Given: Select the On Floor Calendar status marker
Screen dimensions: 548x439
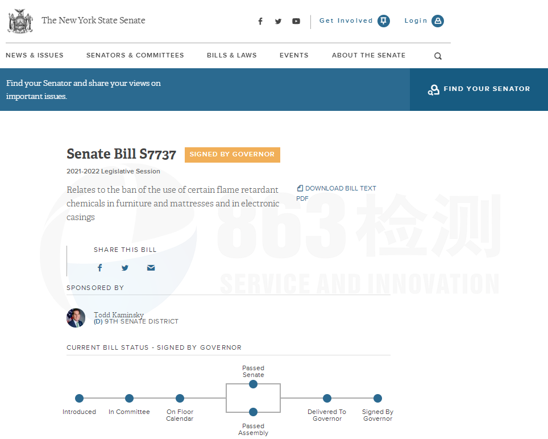Looking at the screenshot, I should (180, 398).
